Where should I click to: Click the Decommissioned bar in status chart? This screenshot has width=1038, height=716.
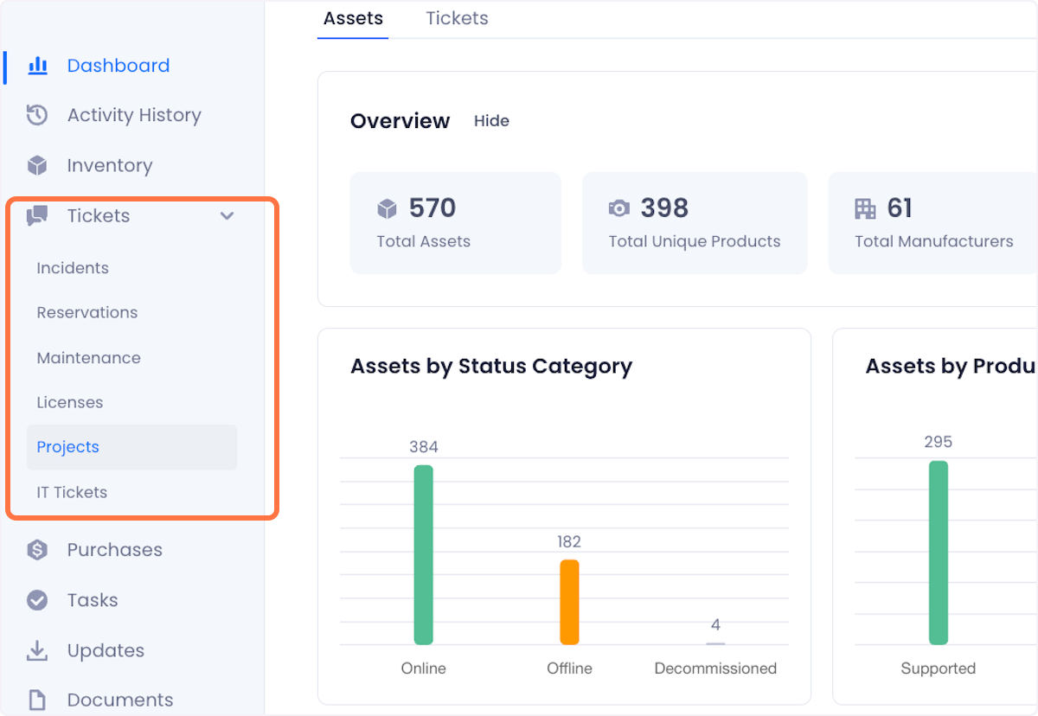pyautogui.click(x=715, y=643)
